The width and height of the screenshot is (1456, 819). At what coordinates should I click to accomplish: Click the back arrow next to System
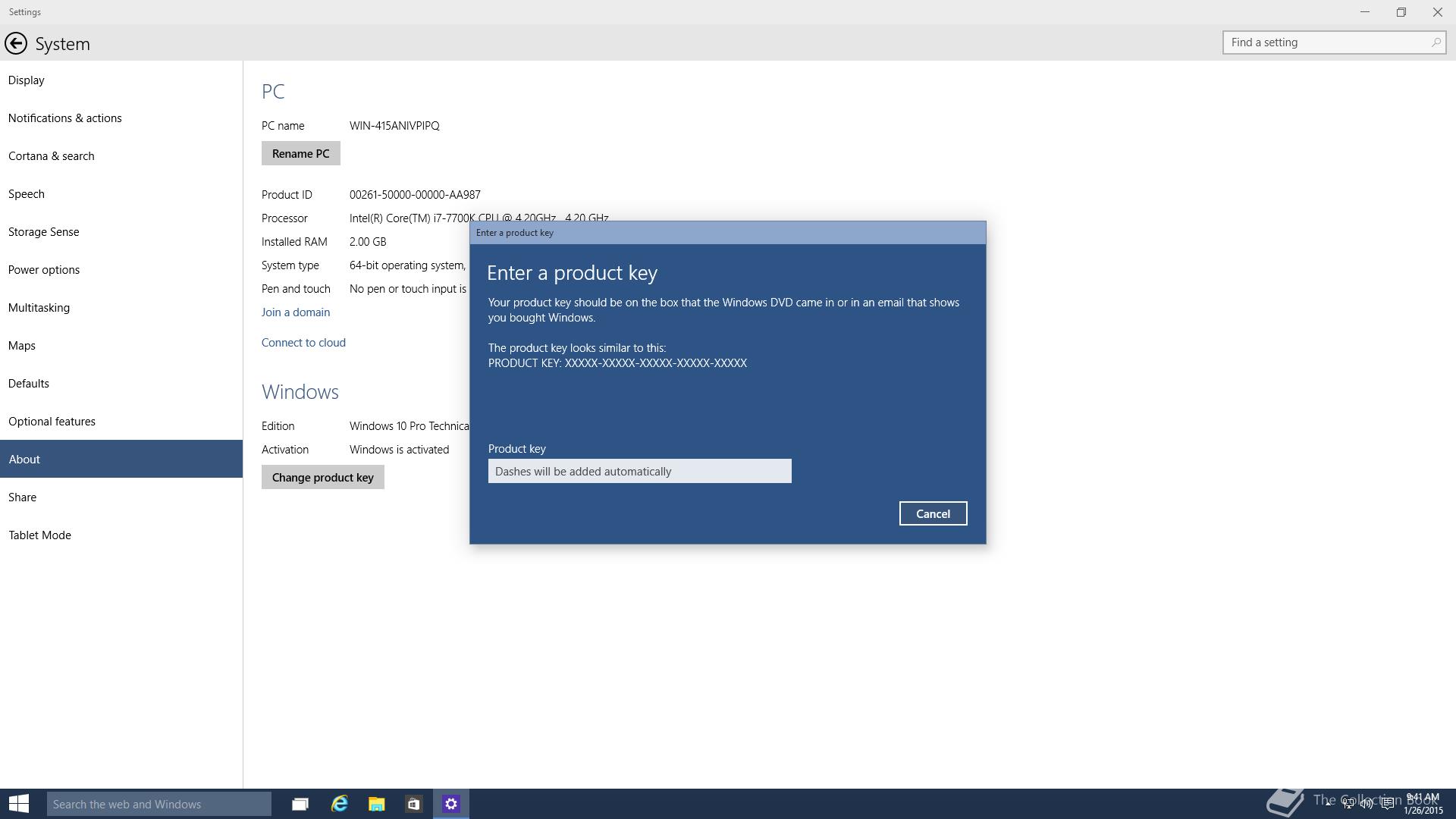point(15,43)
